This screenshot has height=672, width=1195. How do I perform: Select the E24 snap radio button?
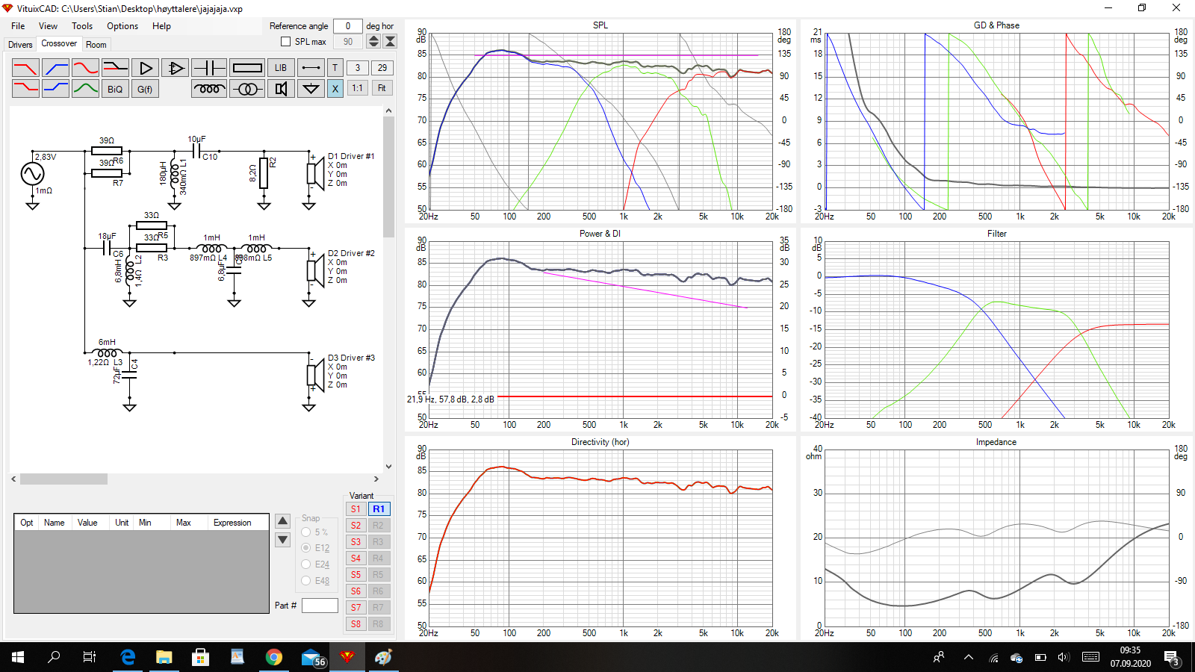[x=306, y=564]
